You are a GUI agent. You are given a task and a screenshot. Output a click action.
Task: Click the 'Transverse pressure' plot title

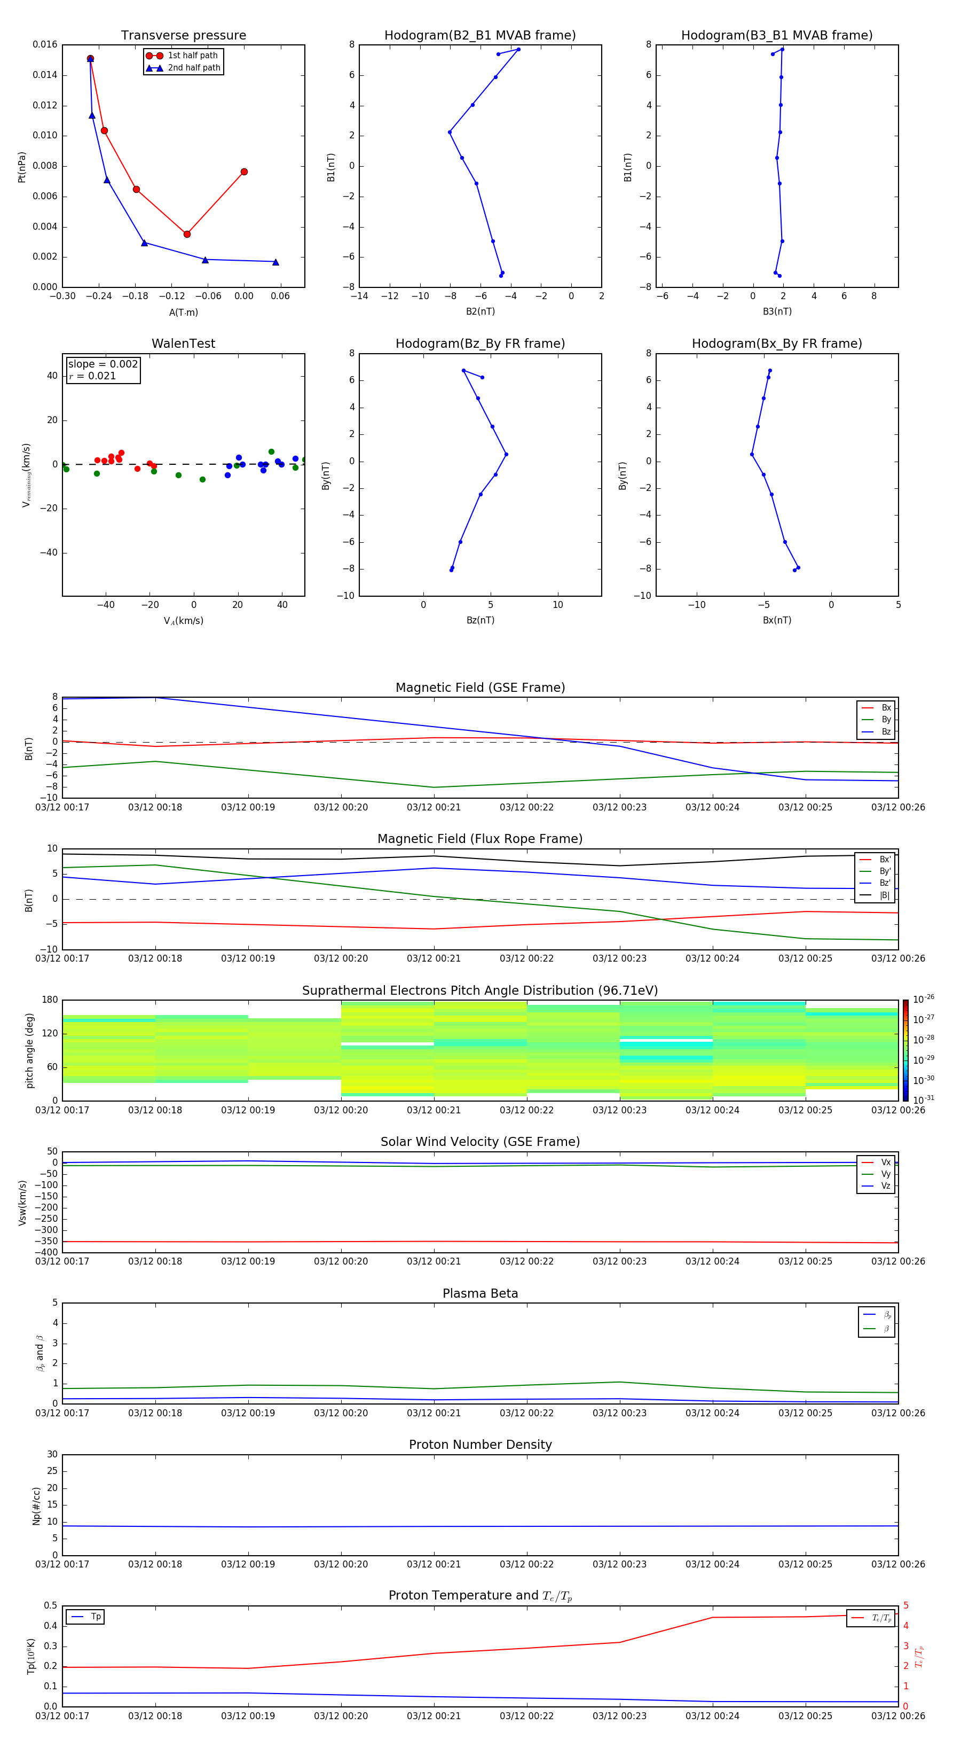[183, 36]
